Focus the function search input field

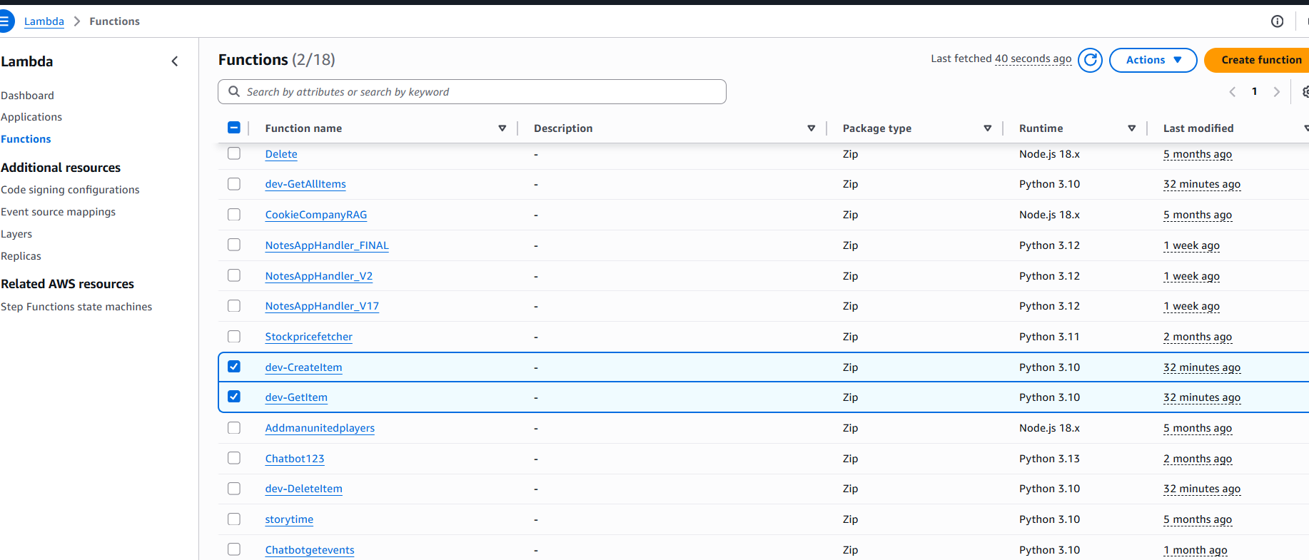(x=478, y=92)
